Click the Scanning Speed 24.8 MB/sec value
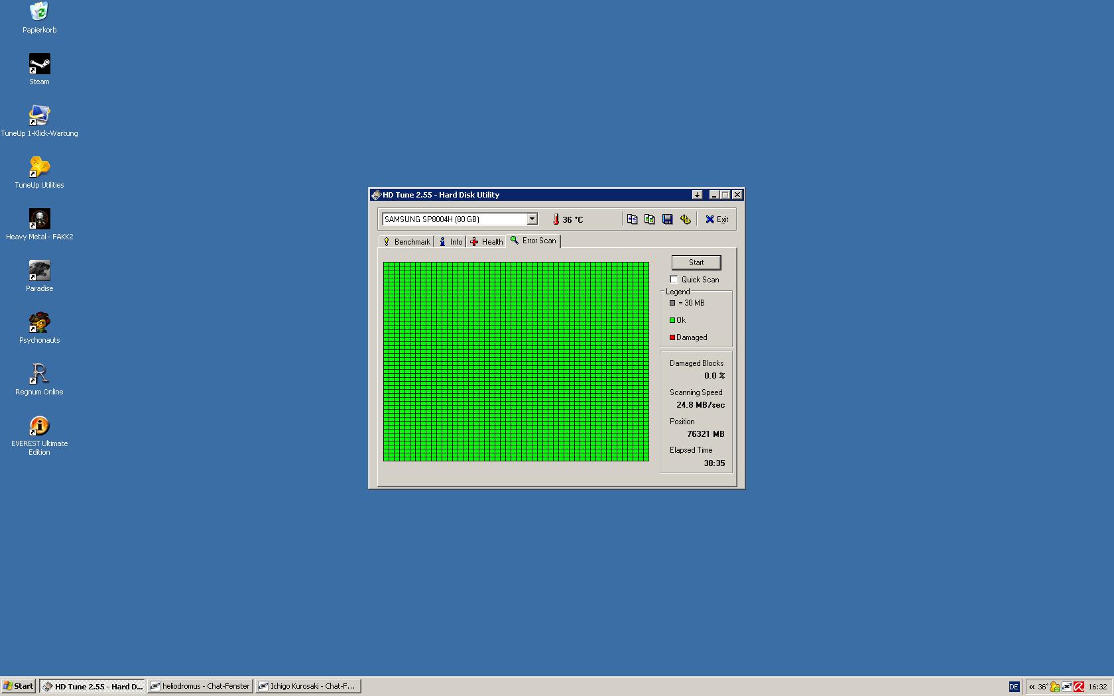The width and height of the screenshot is (1114, 696). point(700,405)
